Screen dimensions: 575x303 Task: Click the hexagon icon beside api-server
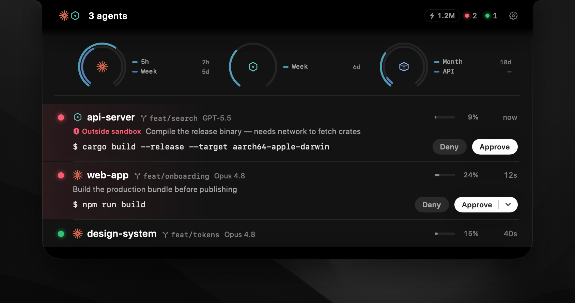[x=78, y=117]
